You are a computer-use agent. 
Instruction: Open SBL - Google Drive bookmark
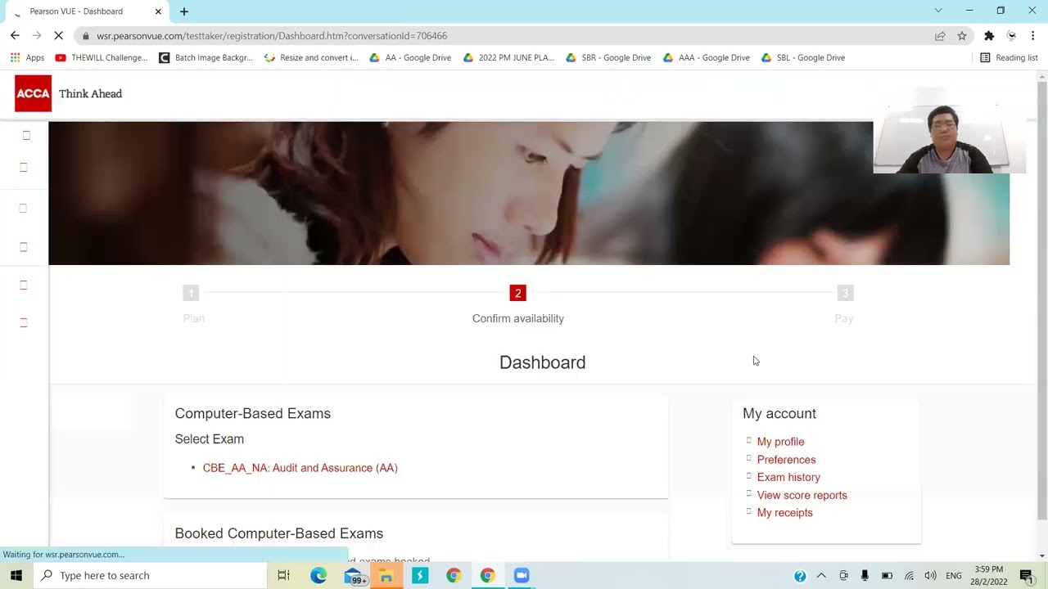pos(802,58)
